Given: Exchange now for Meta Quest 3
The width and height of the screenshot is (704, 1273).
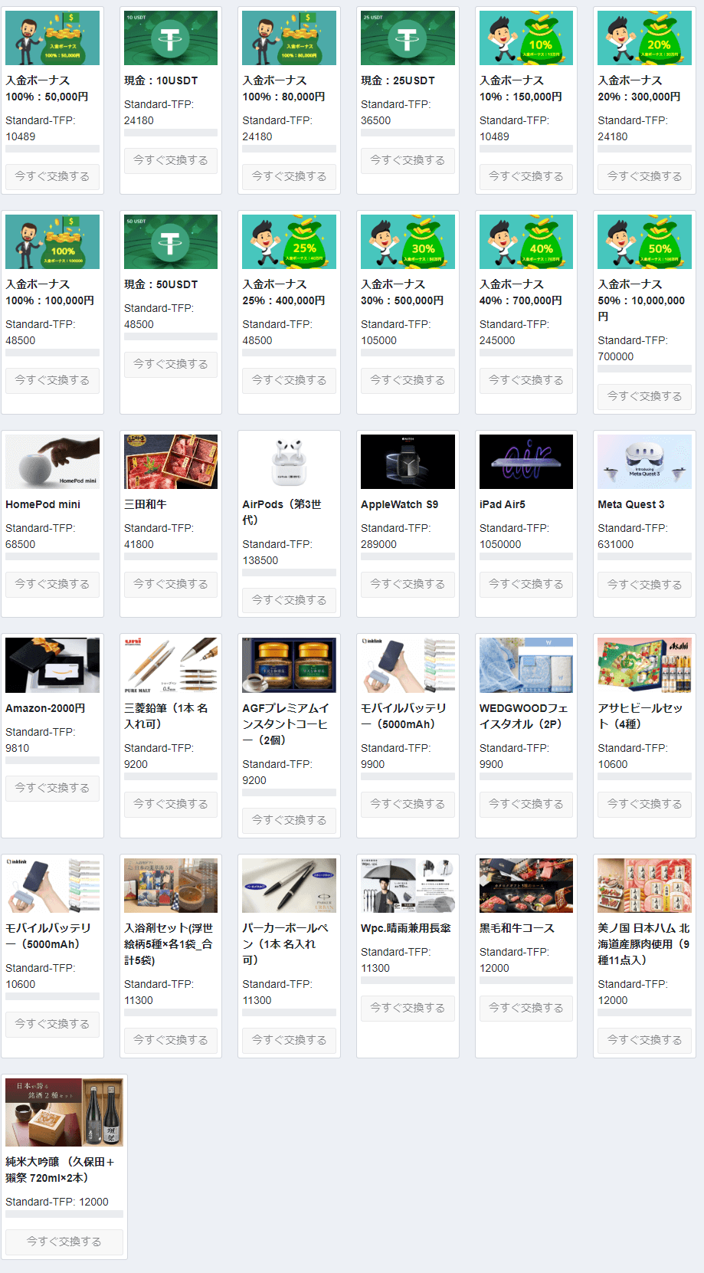Looking at the screenshot, I should [x=644, y=585].
